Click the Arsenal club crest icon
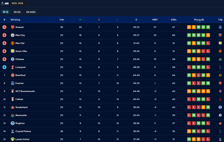The width and height of the screenshot is (224, 142). pyautogui.click(x=12, y=27)
